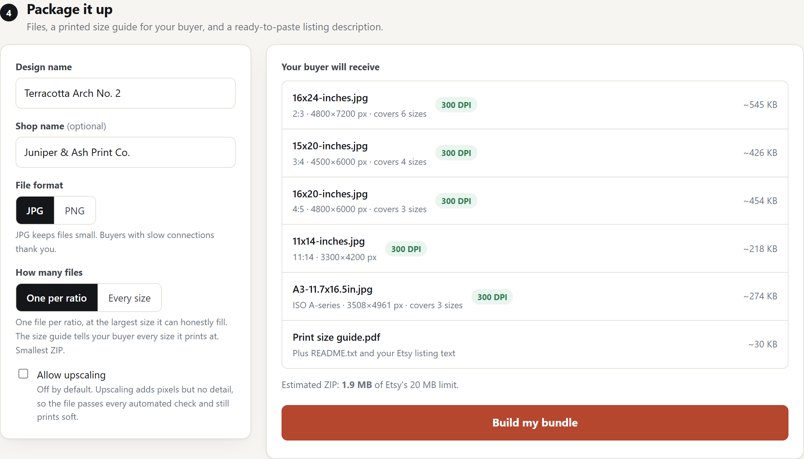Click the ~218 KB file size
The width and height of the screenshot is (804, 459).
760,249
